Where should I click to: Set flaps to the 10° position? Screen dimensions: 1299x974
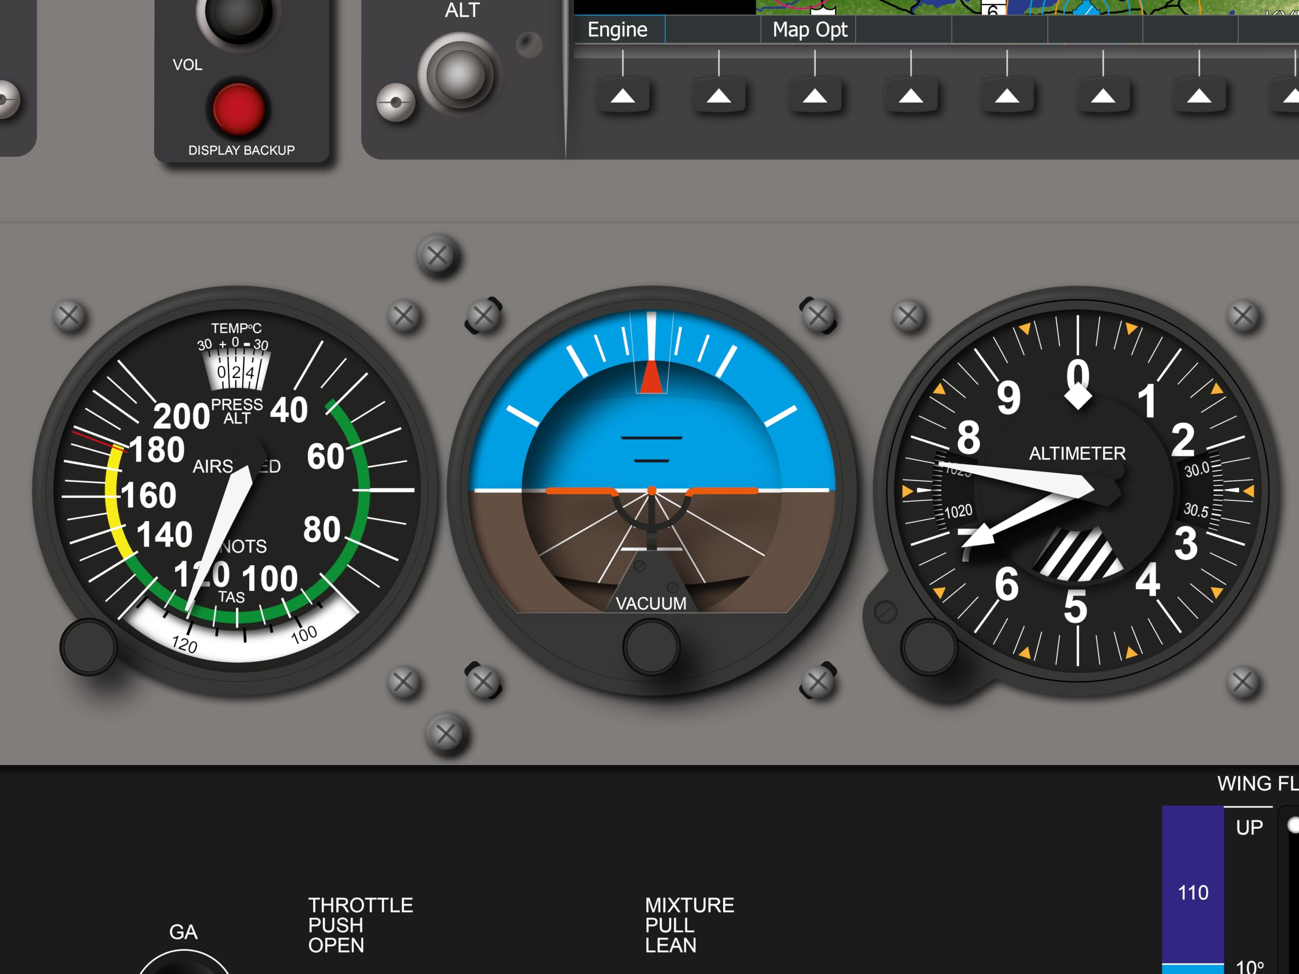click(x=1250, y=966)
